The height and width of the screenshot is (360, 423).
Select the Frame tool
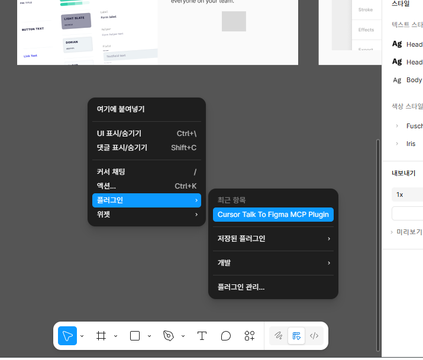[101, 336]
